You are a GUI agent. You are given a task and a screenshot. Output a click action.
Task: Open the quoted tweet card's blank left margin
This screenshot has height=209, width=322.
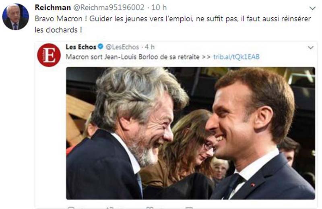(50, 134)
